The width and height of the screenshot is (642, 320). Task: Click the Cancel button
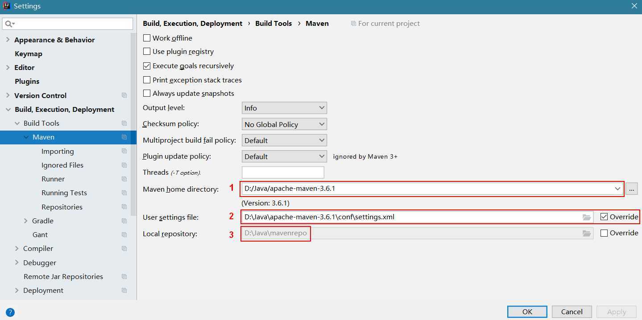[572, 312]
